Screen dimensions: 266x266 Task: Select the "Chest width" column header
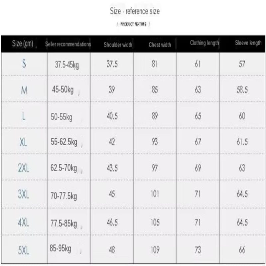click(x=160, y=45)
